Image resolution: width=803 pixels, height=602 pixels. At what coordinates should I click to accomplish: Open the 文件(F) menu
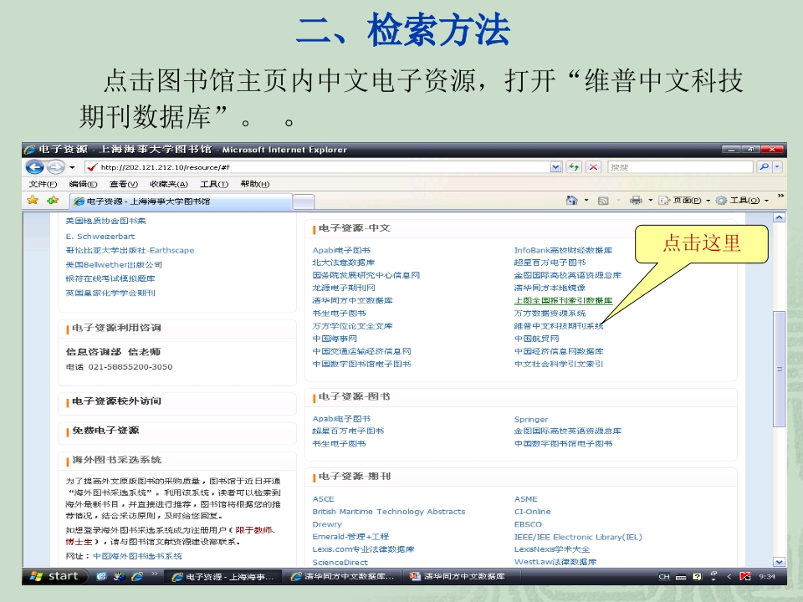pyautogui.click(x=43, y=184)
